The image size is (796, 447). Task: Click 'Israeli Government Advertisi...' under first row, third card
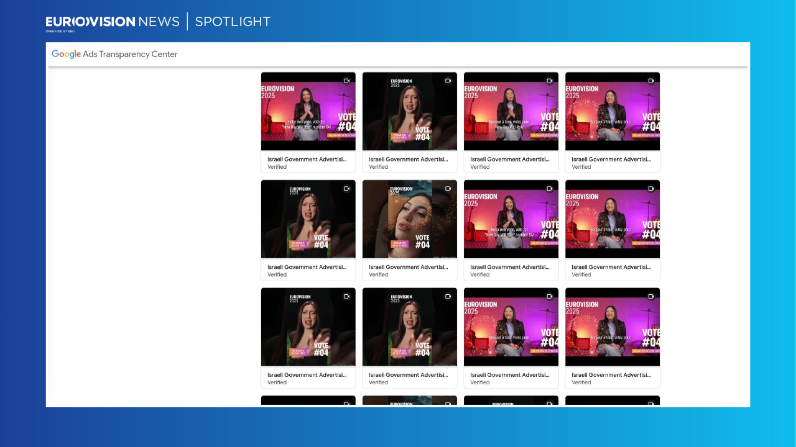click(x=510, y=160)
